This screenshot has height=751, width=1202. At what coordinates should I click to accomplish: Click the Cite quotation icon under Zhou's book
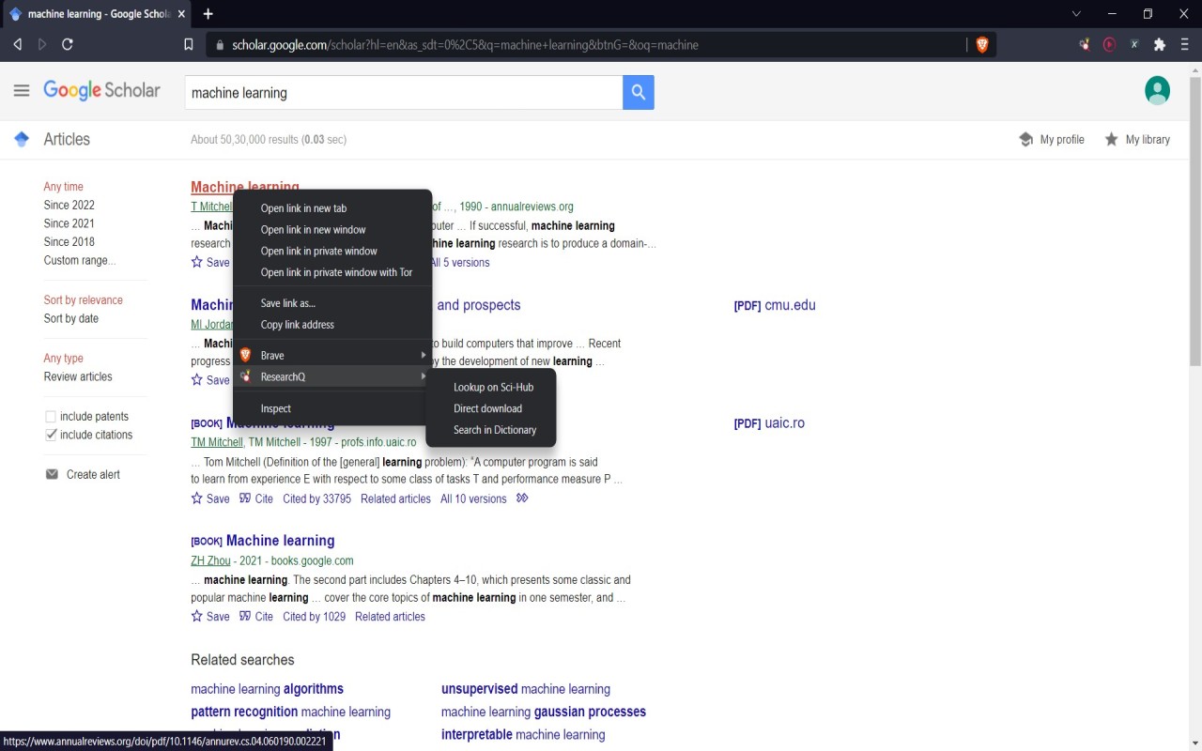coord(246,617)
